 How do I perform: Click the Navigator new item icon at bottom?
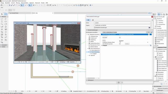[161, 84]
